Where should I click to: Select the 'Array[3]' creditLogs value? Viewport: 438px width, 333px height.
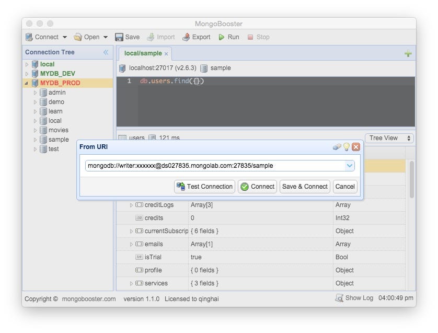[202, 205]
